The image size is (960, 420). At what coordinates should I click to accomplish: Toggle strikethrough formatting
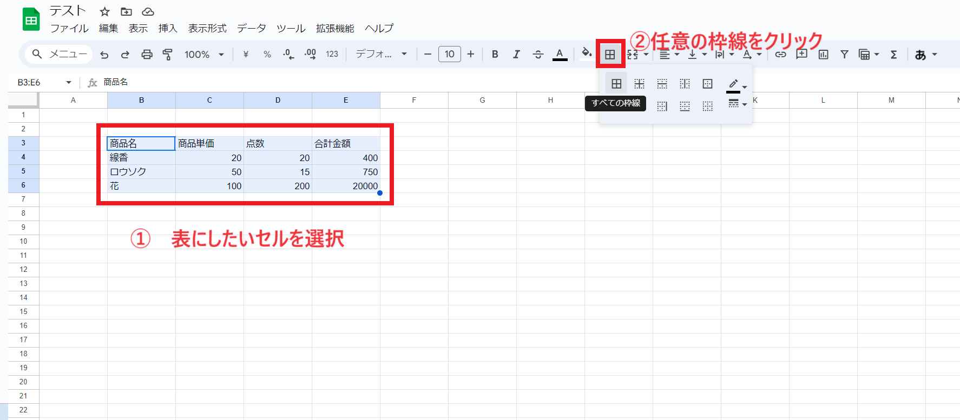click(538, 54)
